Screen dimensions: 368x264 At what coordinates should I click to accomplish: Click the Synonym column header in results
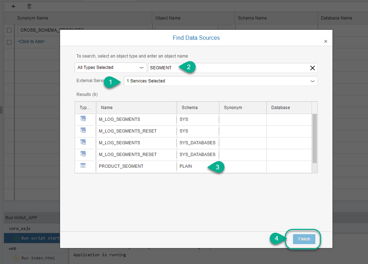[243, 108]
